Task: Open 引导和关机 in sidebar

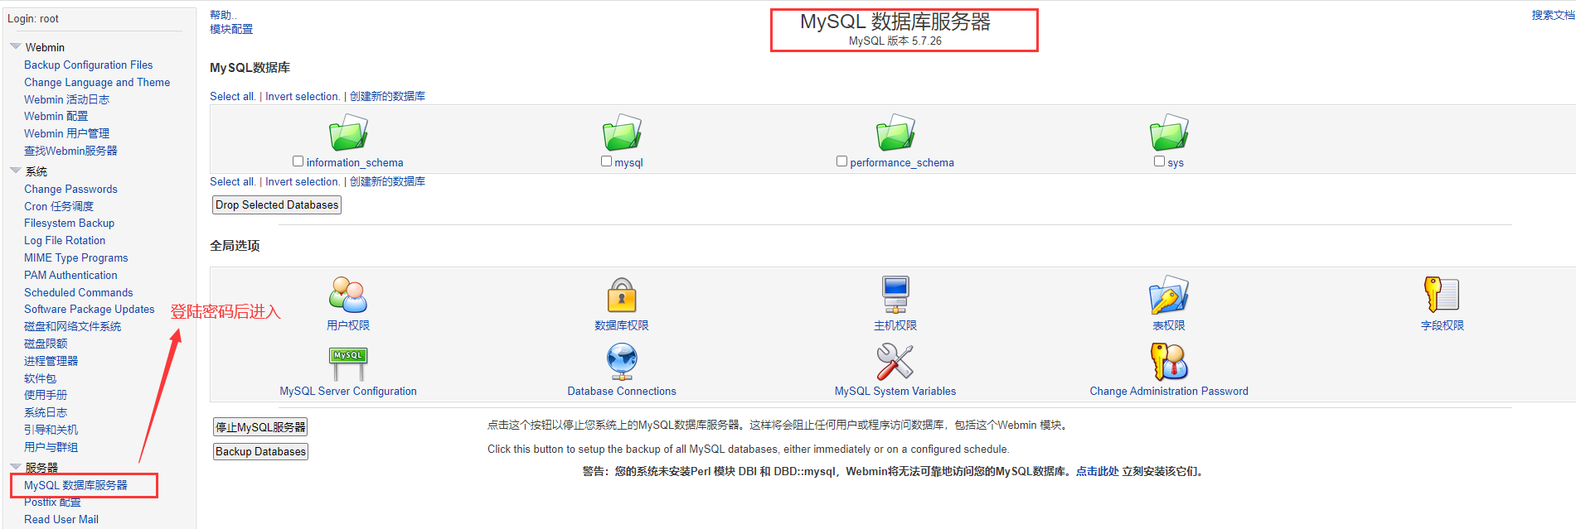Action: click(51, 430)
